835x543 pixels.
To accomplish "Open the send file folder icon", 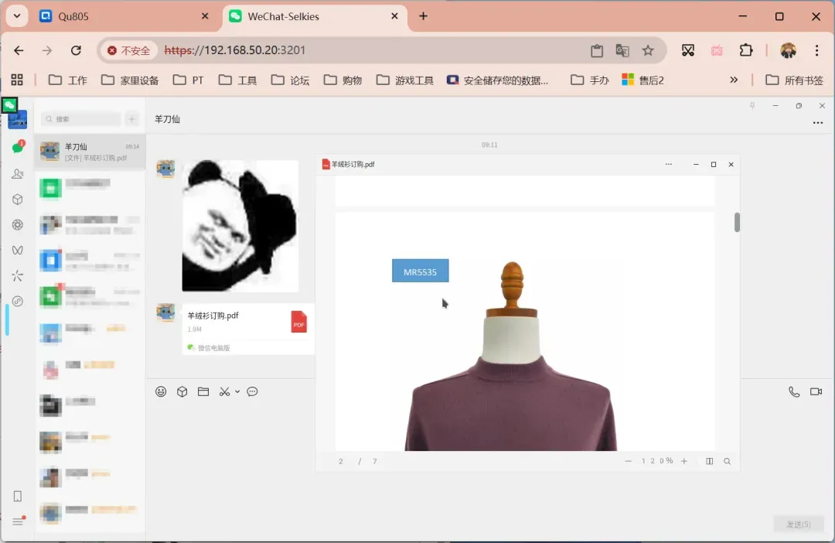I will (203, 391).
